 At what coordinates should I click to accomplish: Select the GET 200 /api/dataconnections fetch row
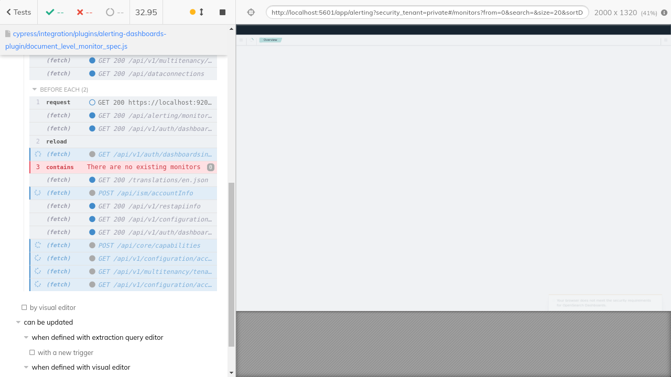point(124,74)
